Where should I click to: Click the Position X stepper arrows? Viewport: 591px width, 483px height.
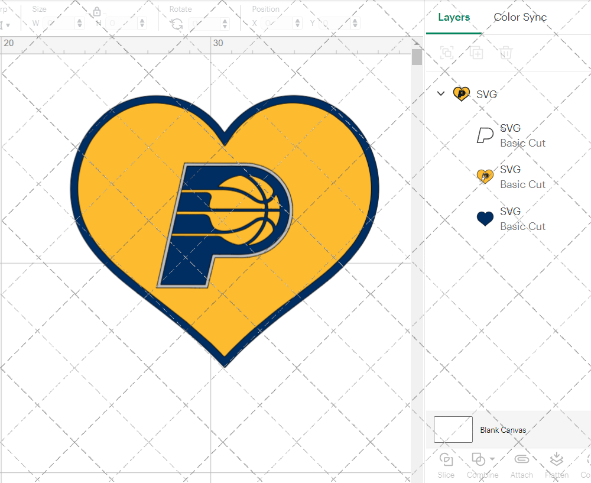[x=297, y=24]
